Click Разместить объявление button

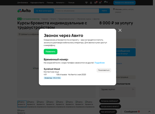[x=124, y=3]
